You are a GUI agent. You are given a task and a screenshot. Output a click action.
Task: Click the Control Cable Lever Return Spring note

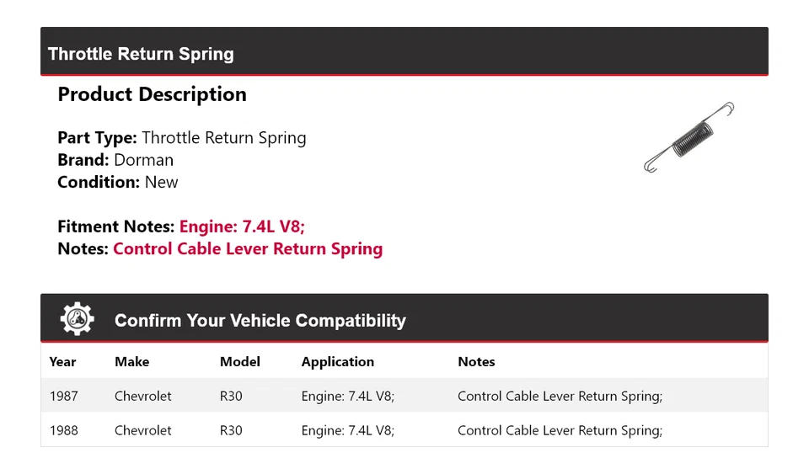[x=248, y=248]
